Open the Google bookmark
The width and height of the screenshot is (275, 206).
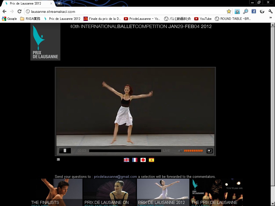[9, 19]
